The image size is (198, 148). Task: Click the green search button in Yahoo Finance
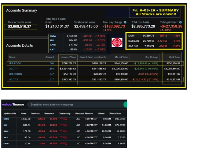click(x=125, y=105)
